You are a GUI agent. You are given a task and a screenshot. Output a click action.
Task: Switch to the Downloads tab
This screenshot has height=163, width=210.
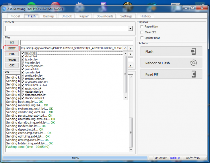tap(105, 16)
